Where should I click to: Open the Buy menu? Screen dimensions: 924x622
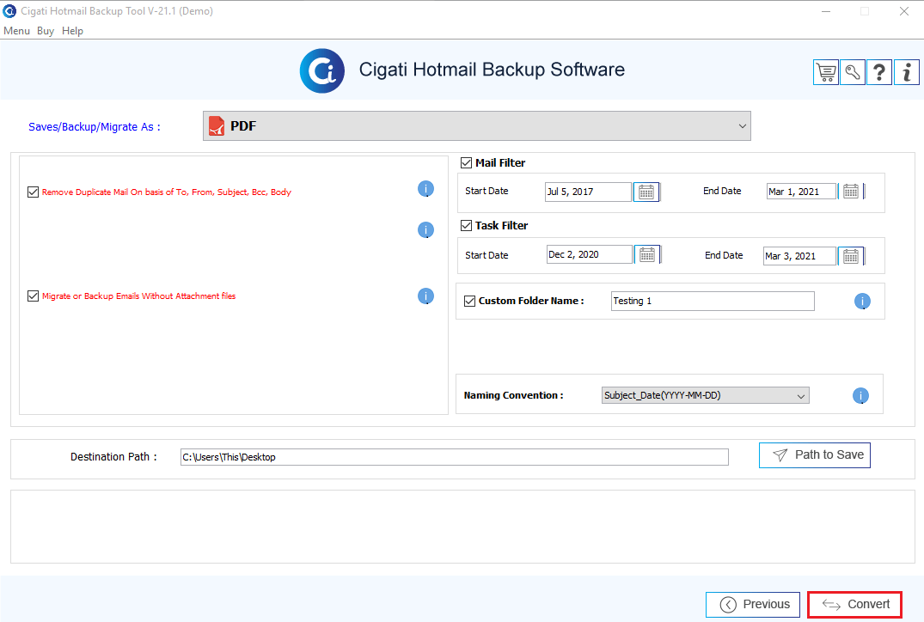[x=46, y=31]
